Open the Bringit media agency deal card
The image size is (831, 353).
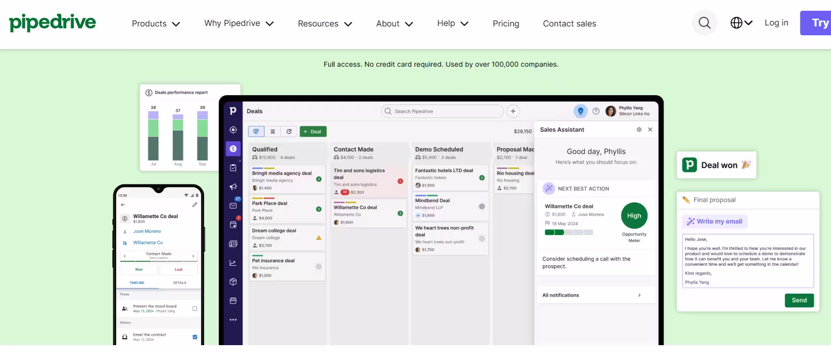(287, 179)
